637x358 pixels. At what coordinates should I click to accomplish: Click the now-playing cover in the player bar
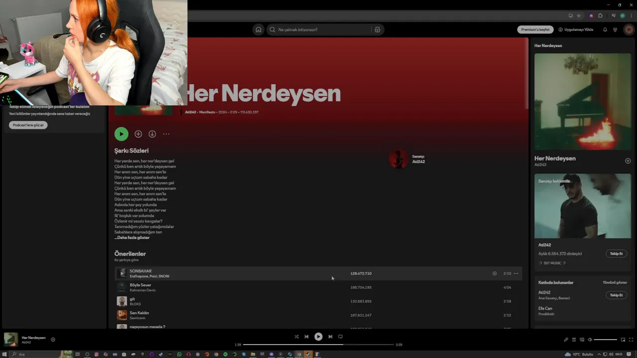11,340
